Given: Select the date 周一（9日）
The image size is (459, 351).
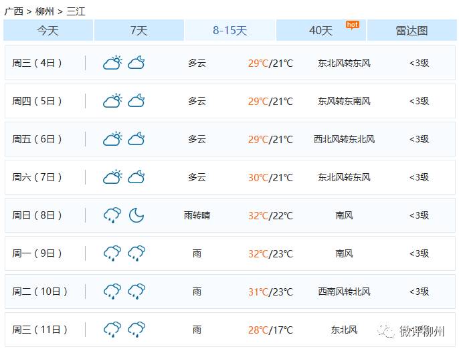Looking at the screenshot, I should (37, 253).
